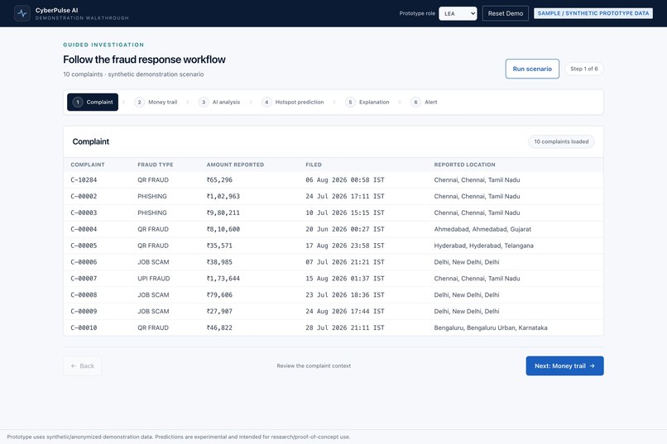Select the Complaint step tab
The height and width of the screenshot is (444, 667).
(93, 102)
